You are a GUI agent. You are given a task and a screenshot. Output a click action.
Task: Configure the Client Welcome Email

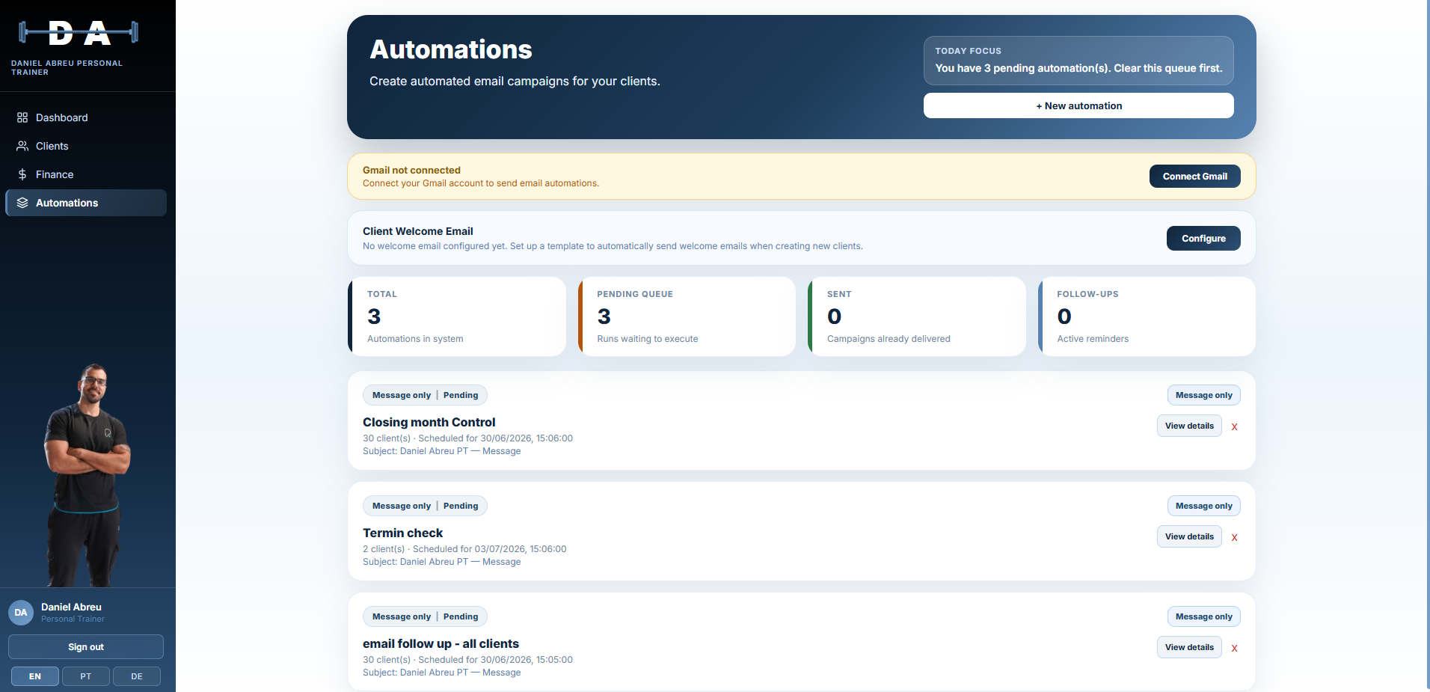pos(1203,238)
